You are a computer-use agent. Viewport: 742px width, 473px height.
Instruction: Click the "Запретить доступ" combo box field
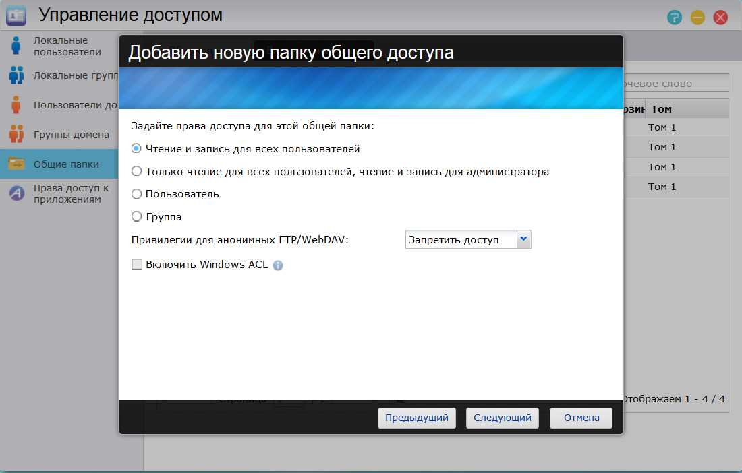[x=461, y=239]
